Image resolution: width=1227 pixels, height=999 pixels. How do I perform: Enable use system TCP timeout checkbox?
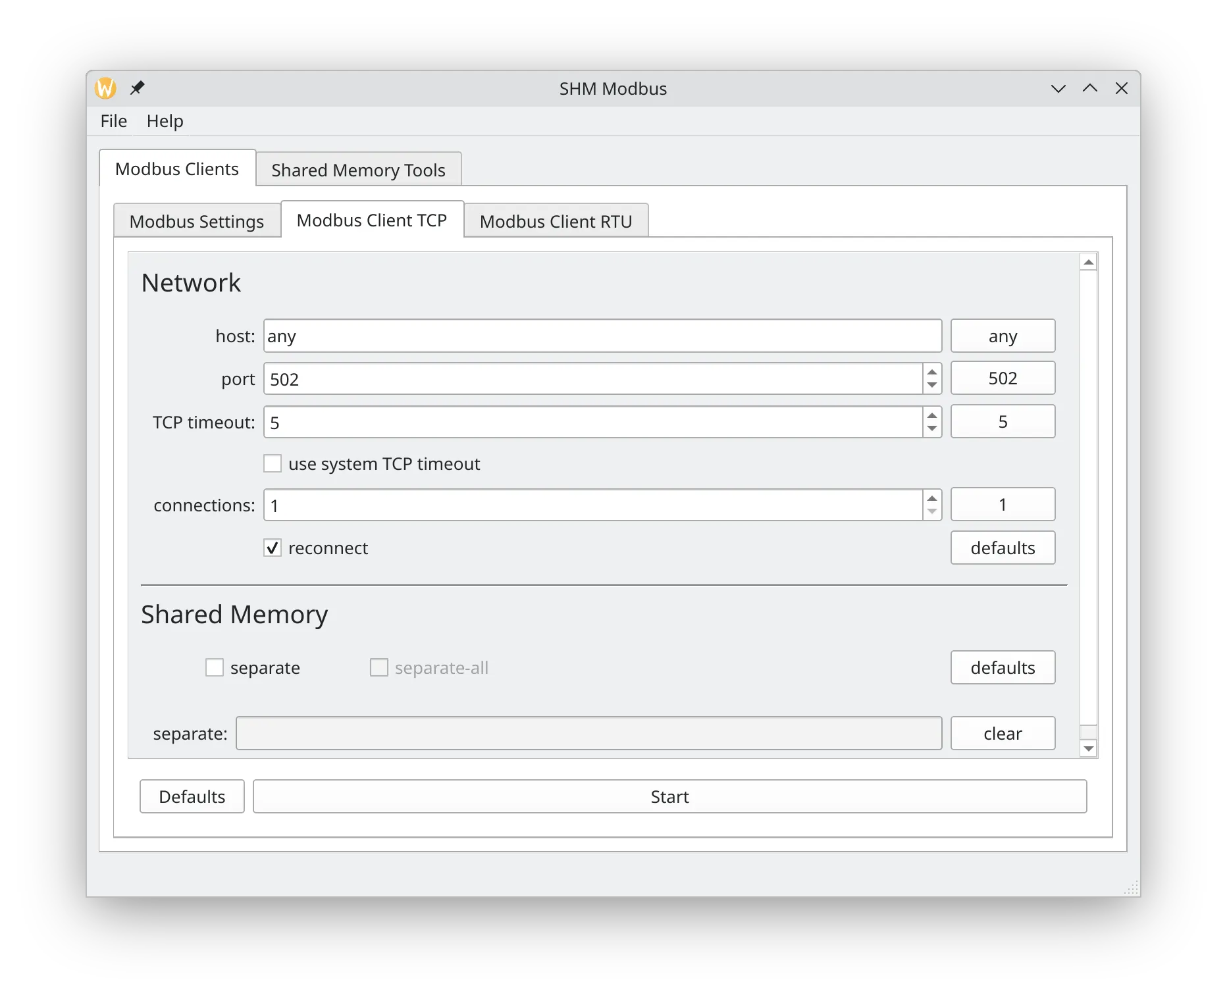pos(273,464)
